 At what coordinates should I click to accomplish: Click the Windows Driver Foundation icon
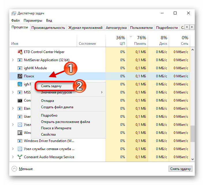(x=20, y=141)
